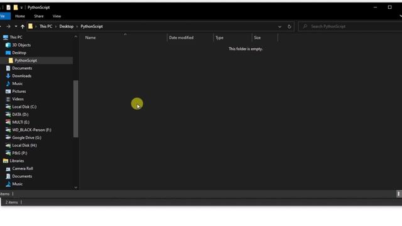Select Libraries in the navigation pane

[17, 161]
